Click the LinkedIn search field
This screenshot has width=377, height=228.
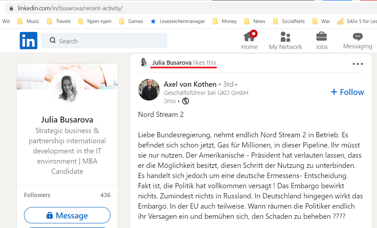pyautogui.click(x=104, y=41)
